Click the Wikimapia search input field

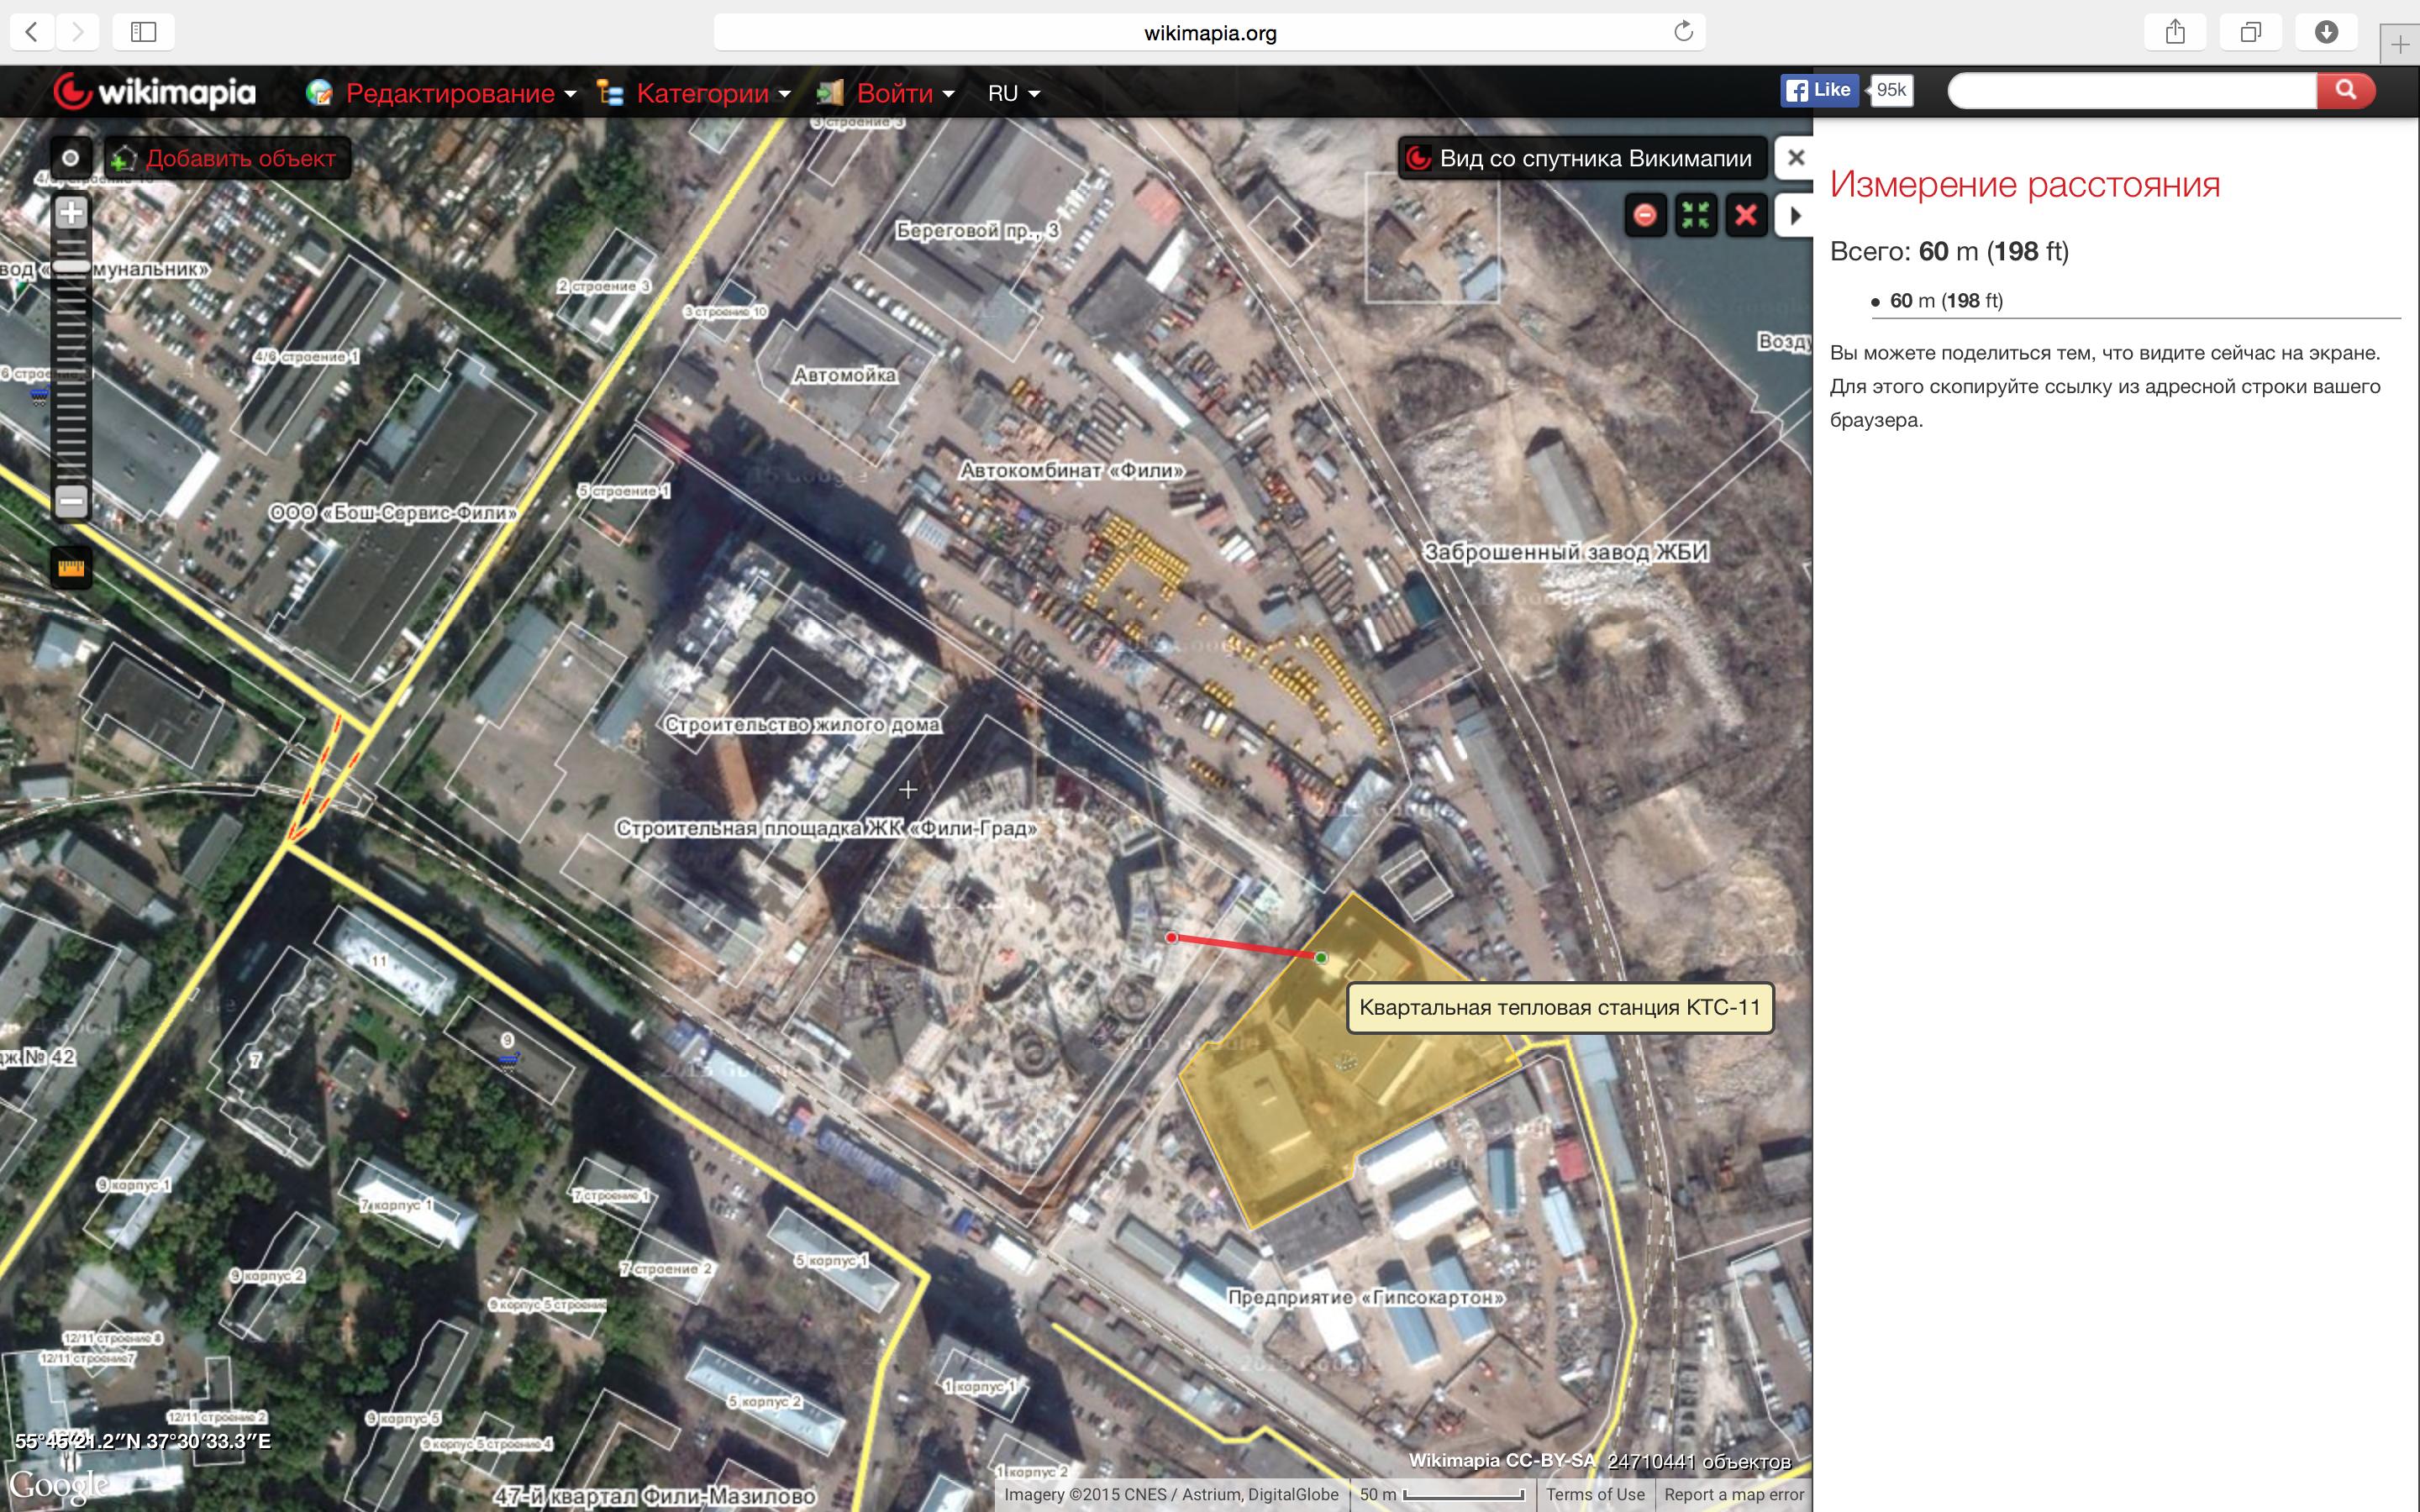[x=2131, y=91]
